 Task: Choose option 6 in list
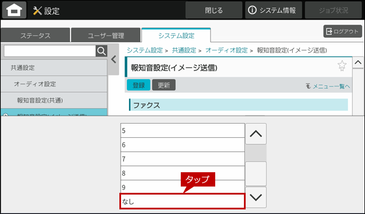coord(182,145)
